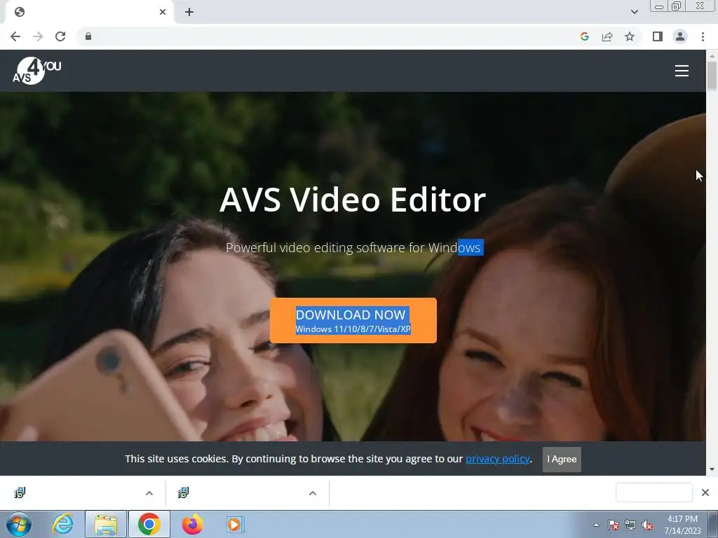
Task: Open the privacy policy link
Action: point(497,459)
